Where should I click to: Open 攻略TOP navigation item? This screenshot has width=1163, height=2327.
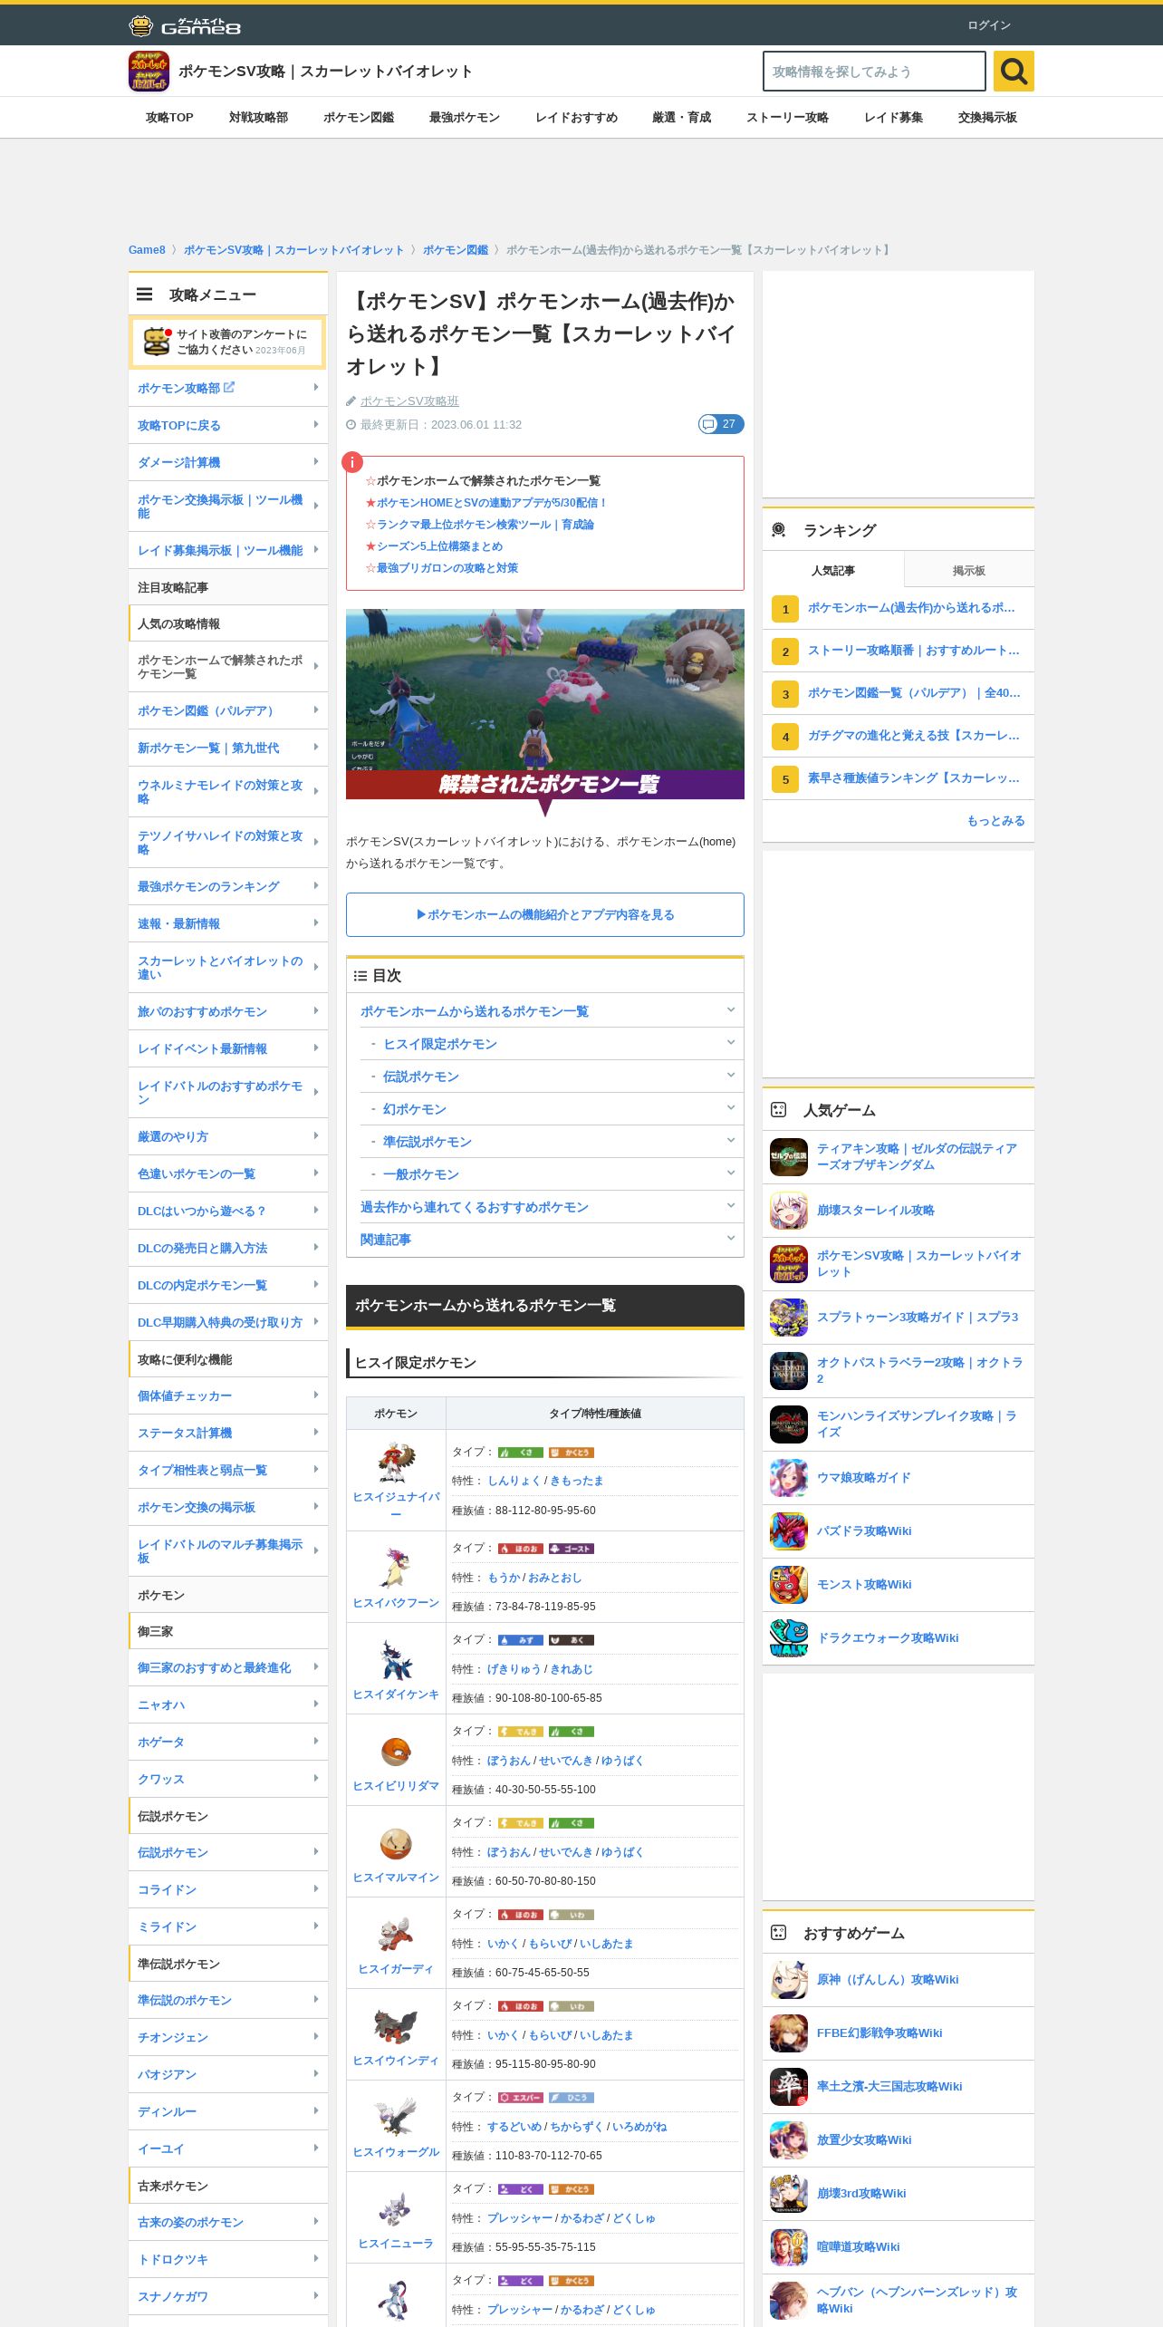tap(169, 118)
